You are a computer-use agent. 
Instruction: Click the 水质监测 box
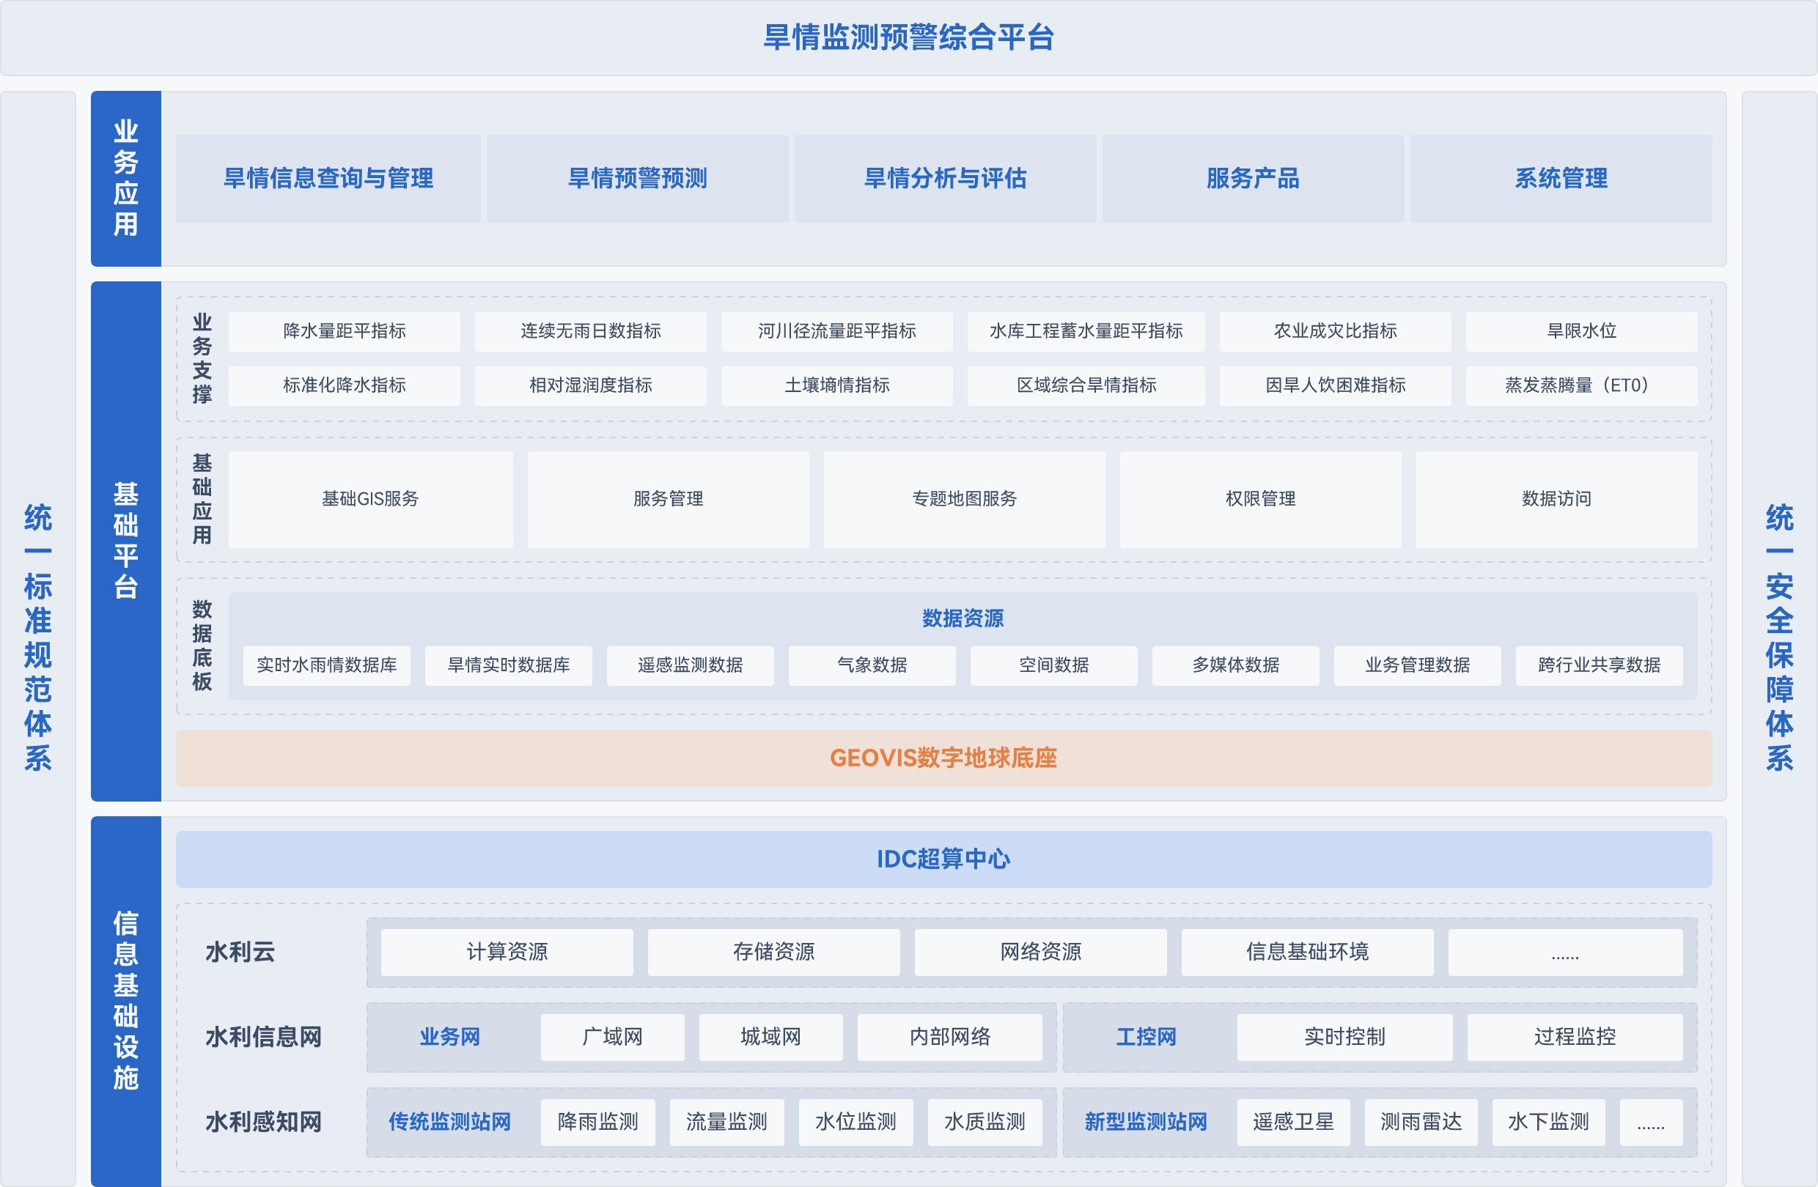click(x=985, y=1122)
